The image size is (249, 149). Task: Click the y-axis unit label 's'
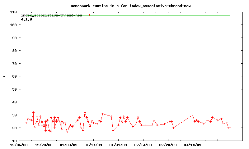click(x=4, y=76)
